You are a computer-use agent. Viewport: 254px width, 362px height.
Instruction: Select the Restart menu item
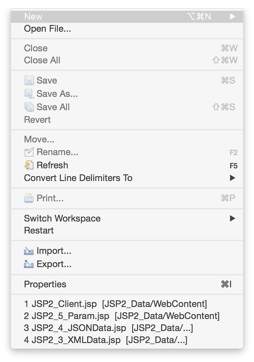tap(39, 231)
